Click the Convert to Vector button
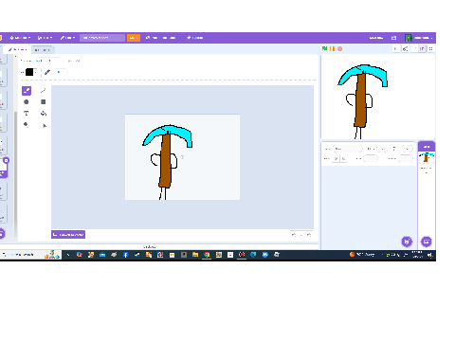455x341 pixels. tap(68, 234)
